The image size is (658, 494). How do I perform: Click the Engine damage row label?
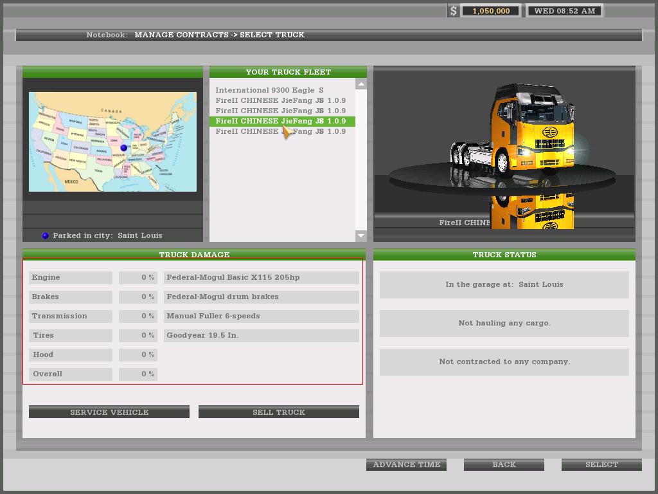pos(71,277)
